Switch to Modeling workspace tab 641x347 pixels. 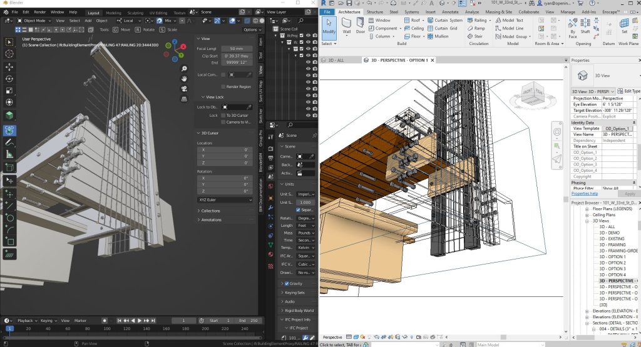113,13
